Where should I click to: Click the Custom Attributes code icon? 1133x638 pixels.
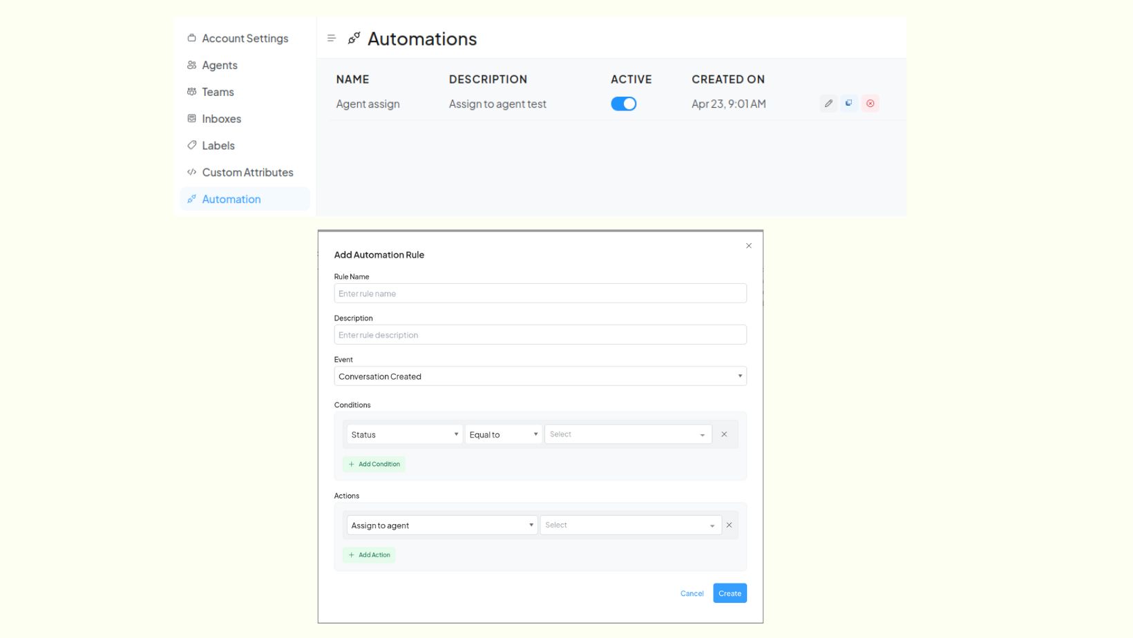pos(191,172)
